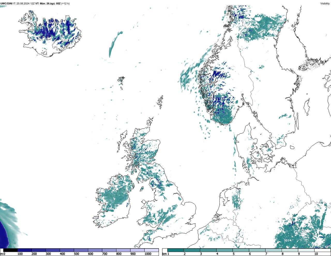Click the '(+12 h)' forecast offset text

point(65,4)
